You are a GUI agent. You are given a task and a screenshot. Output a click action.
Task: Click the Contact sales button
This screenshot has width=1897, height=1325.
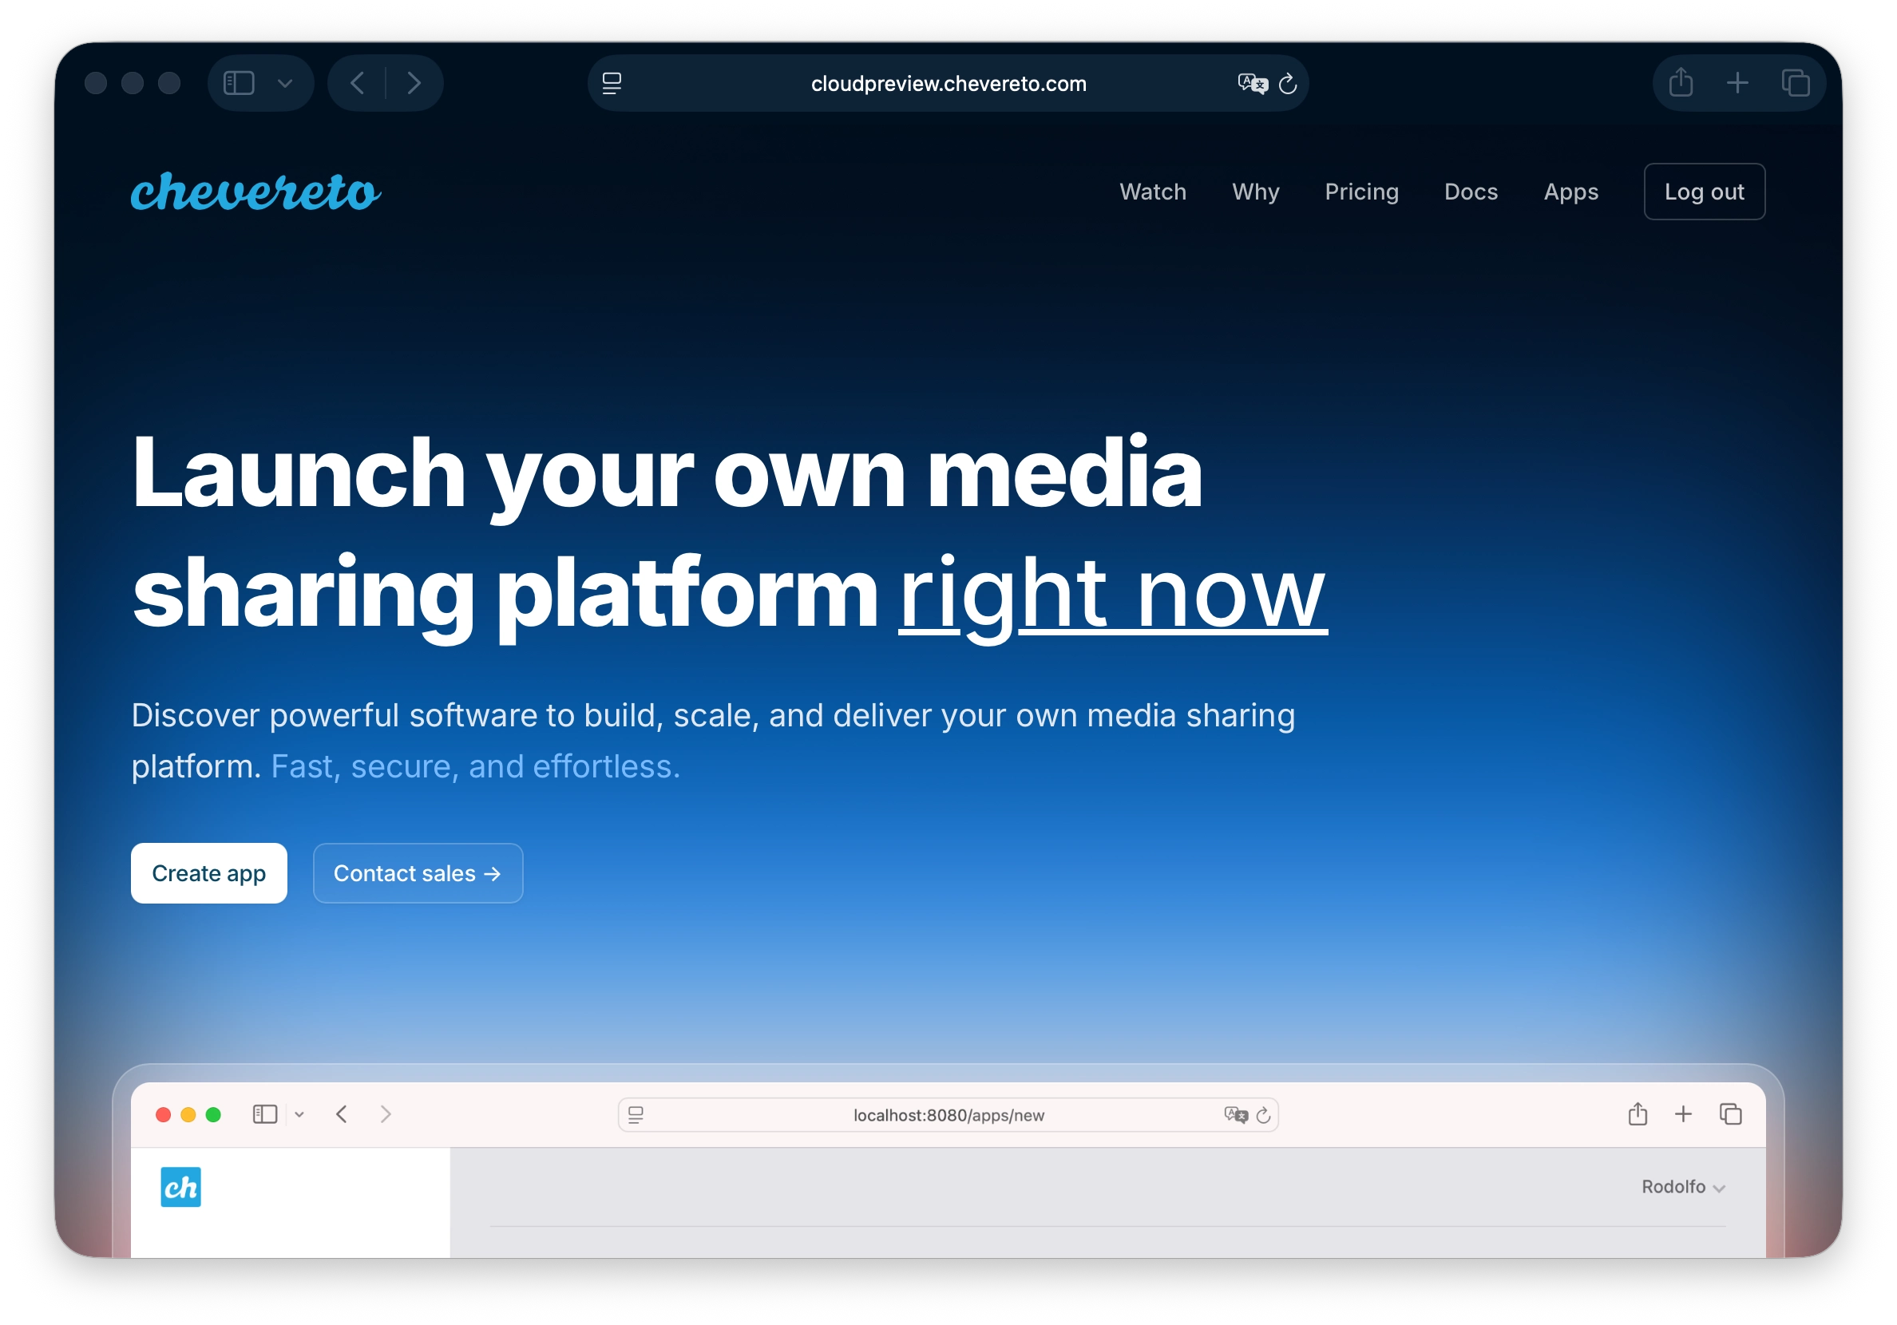(x=418, y=873)
